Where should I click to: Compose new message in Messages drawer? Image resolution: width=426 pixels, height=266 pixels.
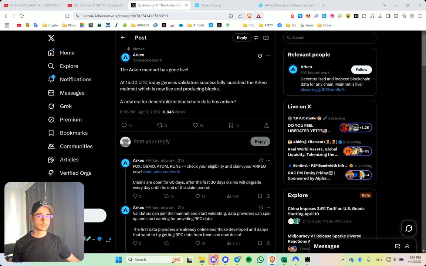coord(397,246)
